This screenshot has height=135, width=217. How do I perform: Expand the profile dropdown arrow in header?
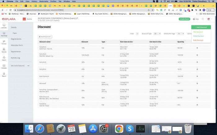pos(212,19)
